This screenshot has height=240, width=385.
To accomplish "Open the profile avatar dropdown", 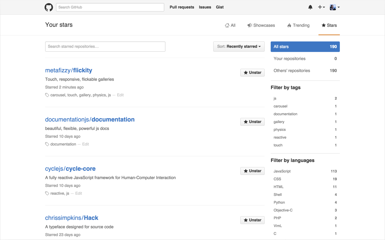I will pos(334,7).
